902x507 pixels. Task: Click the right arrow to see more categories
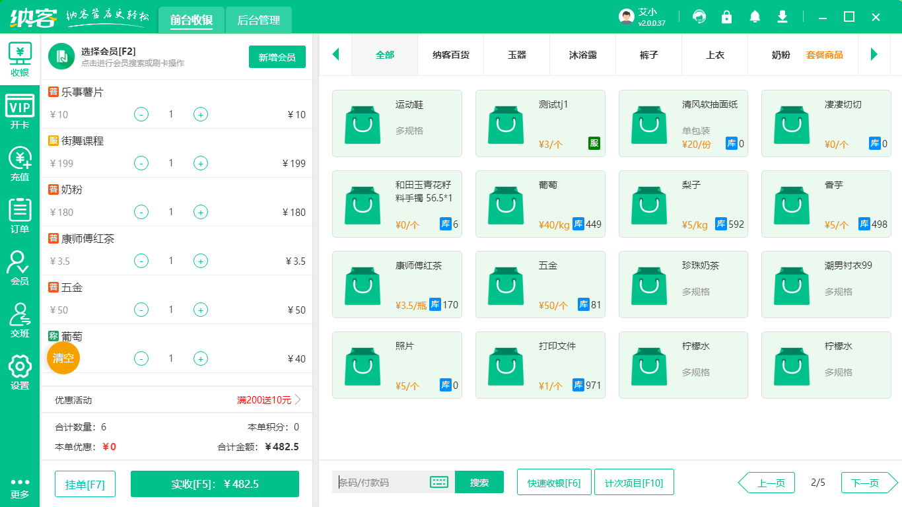click(x=875, y=55)
